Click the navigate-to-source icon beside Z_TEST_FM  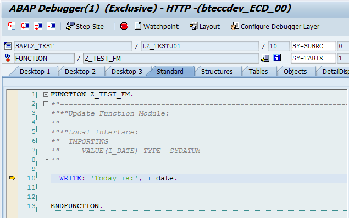click(265, 58)
